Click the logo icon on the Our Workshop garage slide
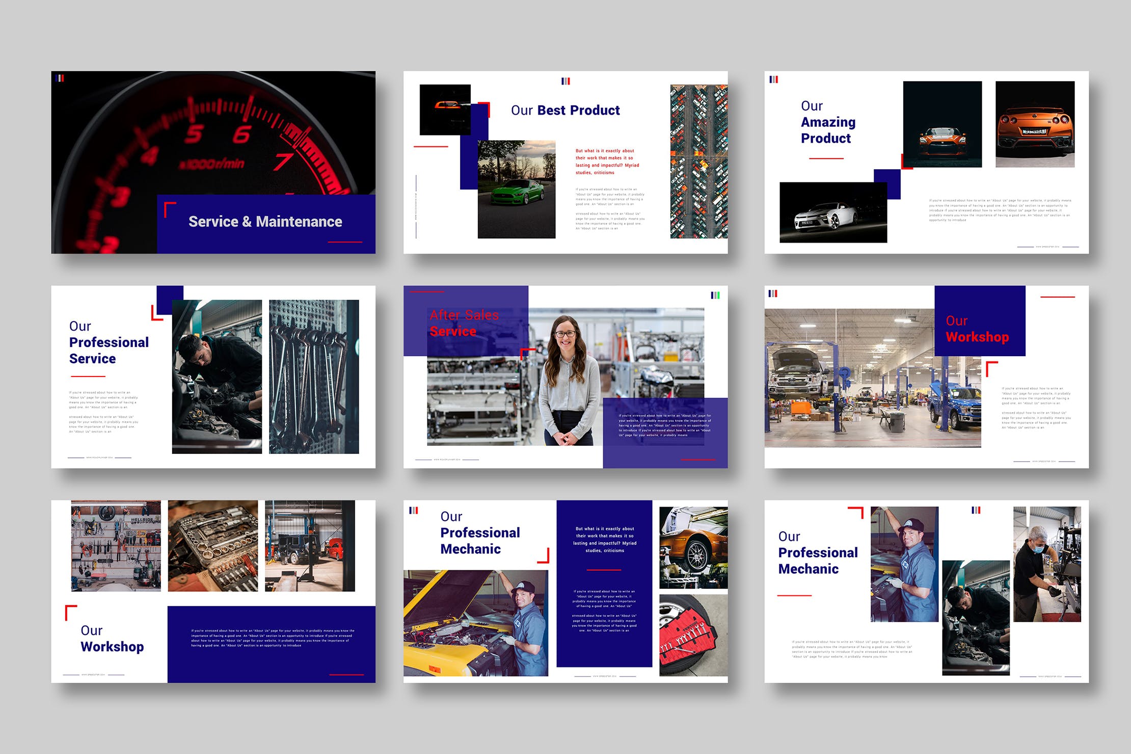 coord(773,293)
